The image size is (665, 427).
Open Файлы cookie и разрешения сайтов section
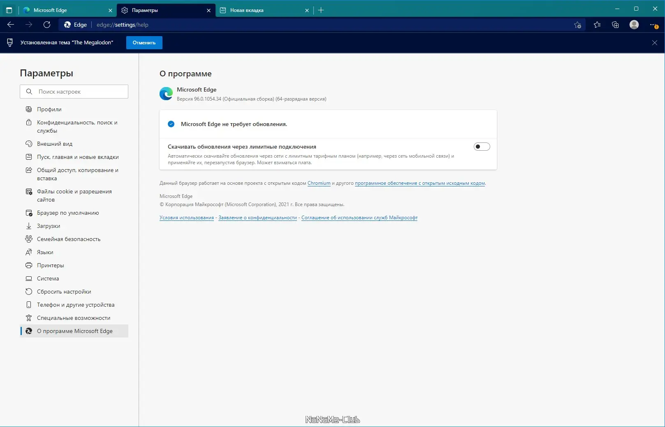(x=74, y=195)
